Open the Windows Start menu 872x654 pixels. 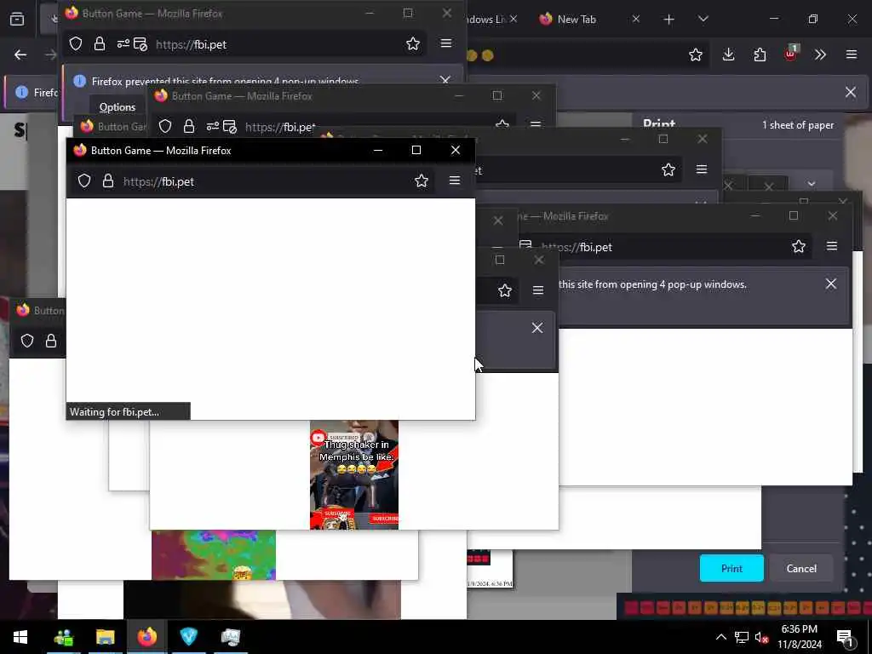pyautogui.click(x=20, y=637)
